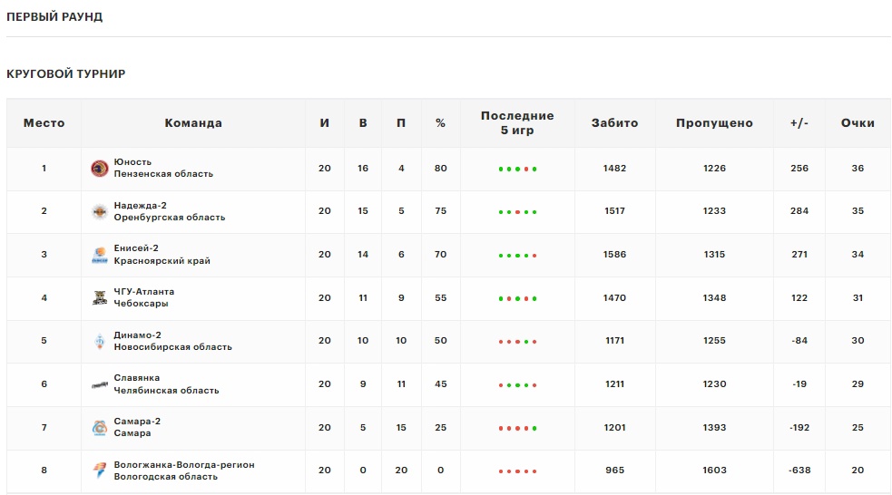This screenshot has width=892, height=495.
Task: Click the Последние 5 игр header
Action: pos(517,123)
